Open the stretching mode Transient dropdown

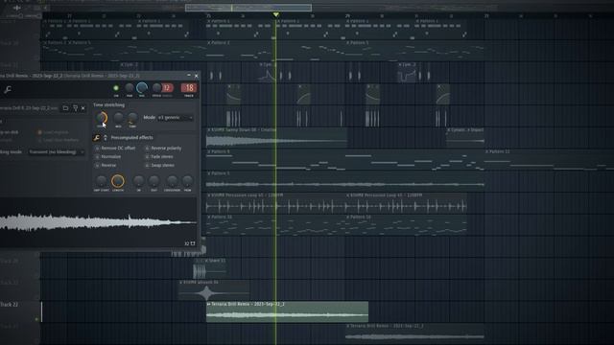pos(57,151)
